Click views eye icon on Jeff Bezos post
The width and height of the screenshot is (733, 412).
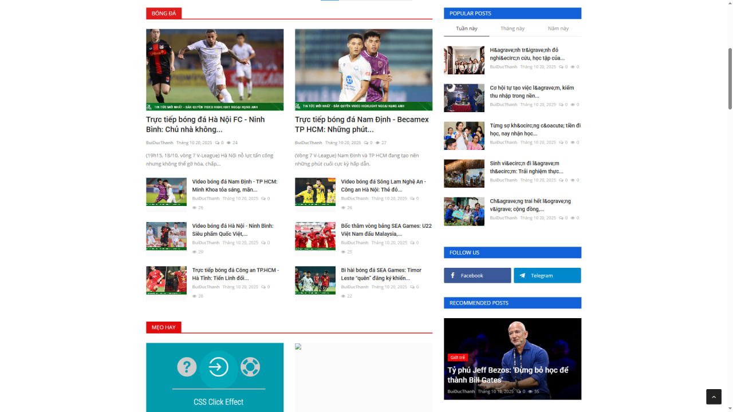coord(530,391)
